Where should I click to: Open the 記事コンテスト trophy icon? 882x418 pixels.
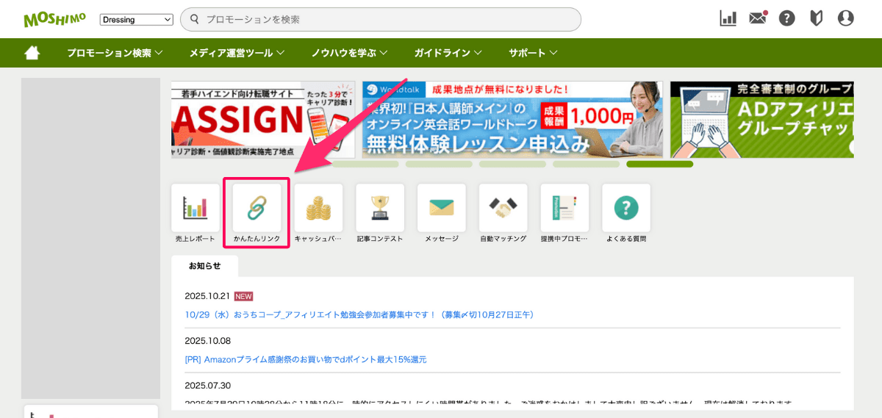pyautogui.click(x=380, y=208)
